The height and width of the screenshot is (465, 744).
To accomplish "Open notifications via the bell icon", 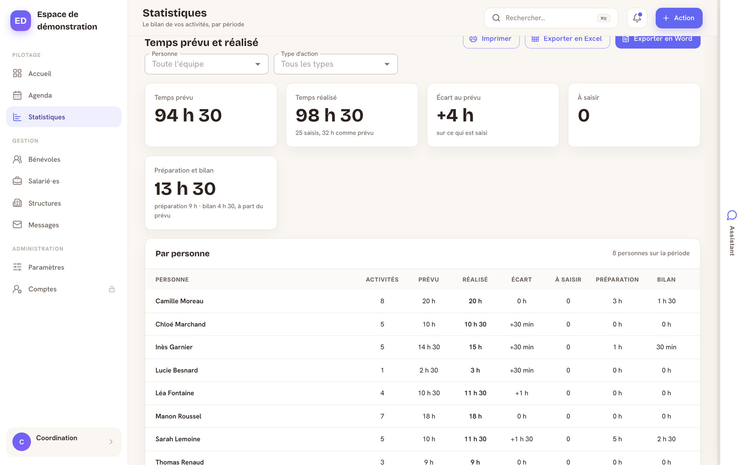I will pyautogui.click(x=637, y=18).
